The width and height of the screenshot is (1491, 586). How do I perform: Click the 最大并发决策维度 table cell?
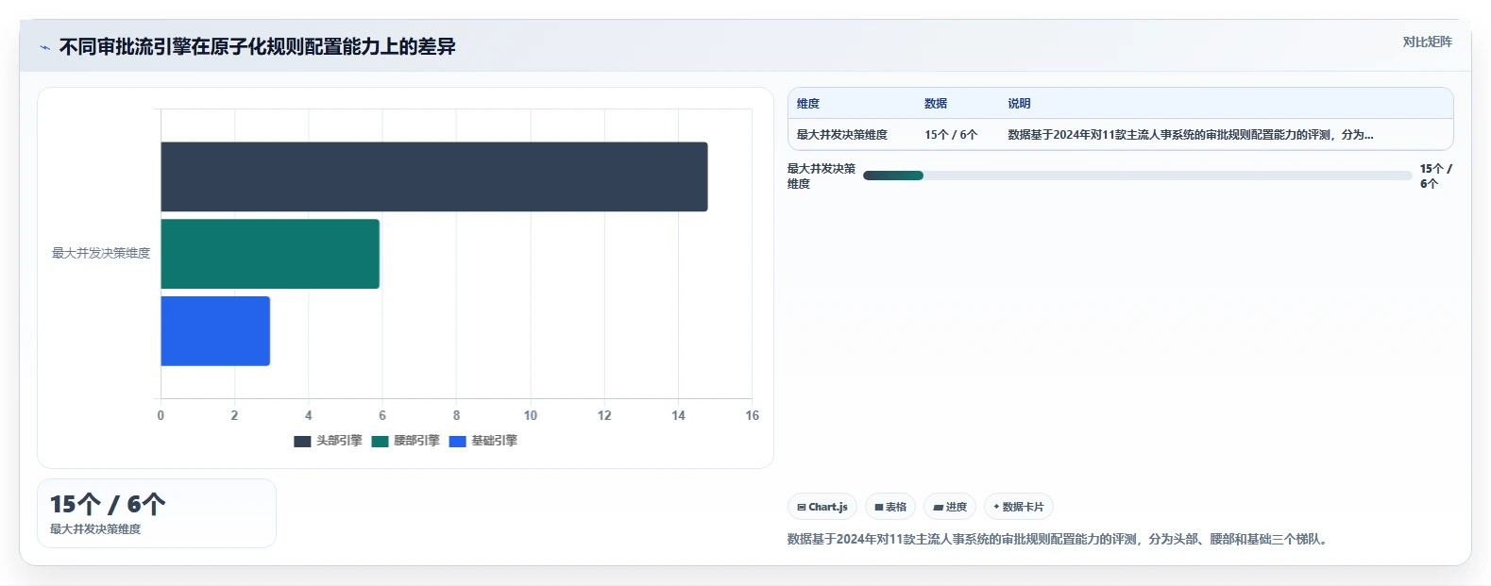click(842, 135)
